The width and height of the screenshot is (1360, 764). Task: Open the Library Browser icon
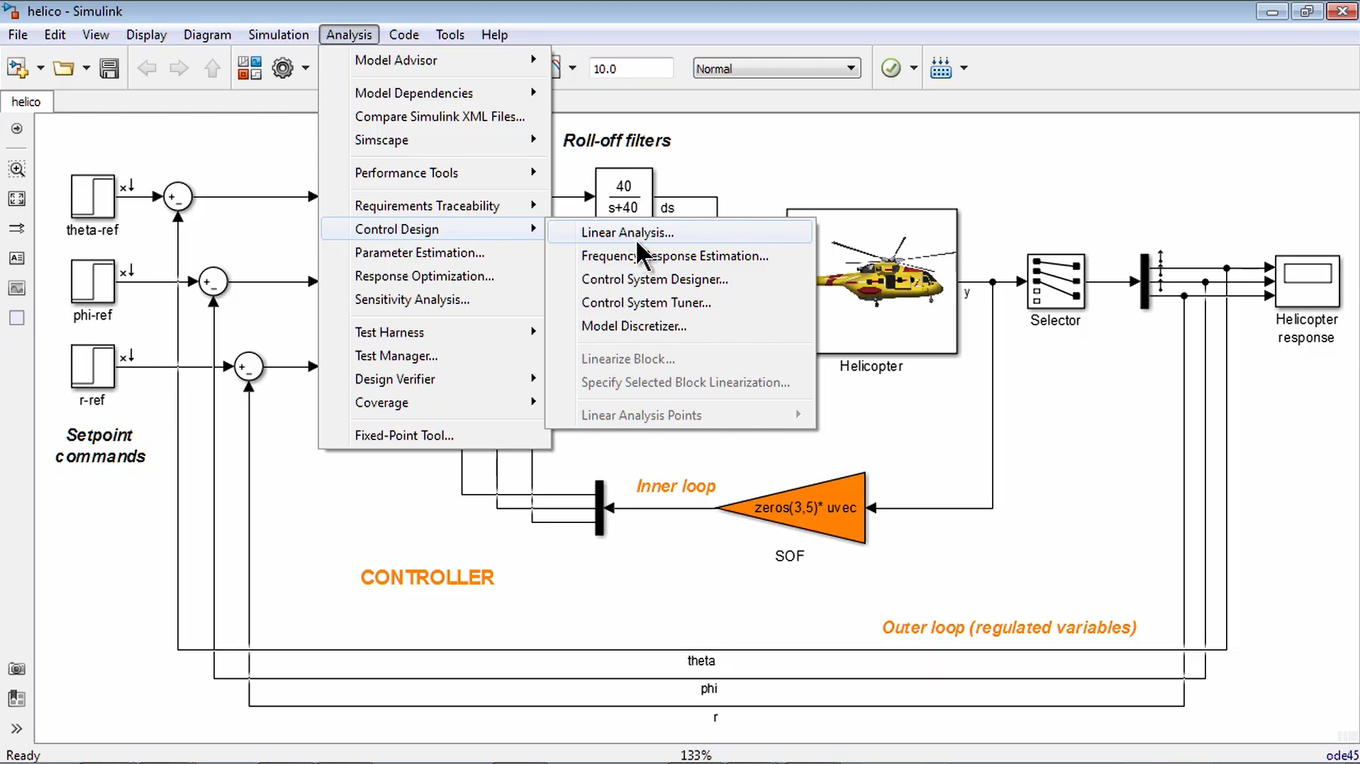[x=250, y=68]
